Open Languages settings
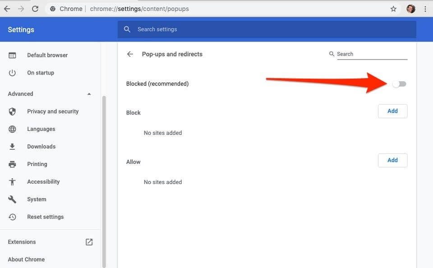The width and height of the screenshot is (433, 268). point(41,129)
